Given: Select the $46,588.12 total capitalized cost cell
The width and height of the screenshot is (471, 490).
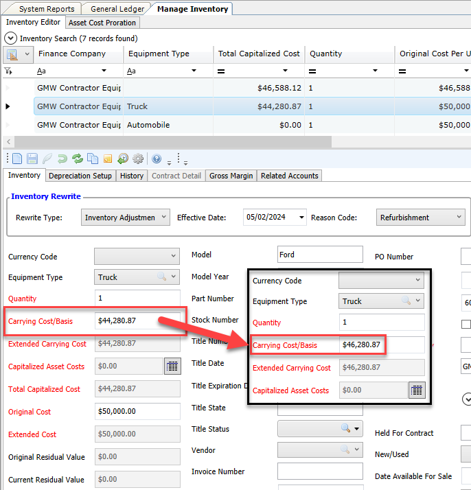Looking at the screenshot, I should pos(259,88).
